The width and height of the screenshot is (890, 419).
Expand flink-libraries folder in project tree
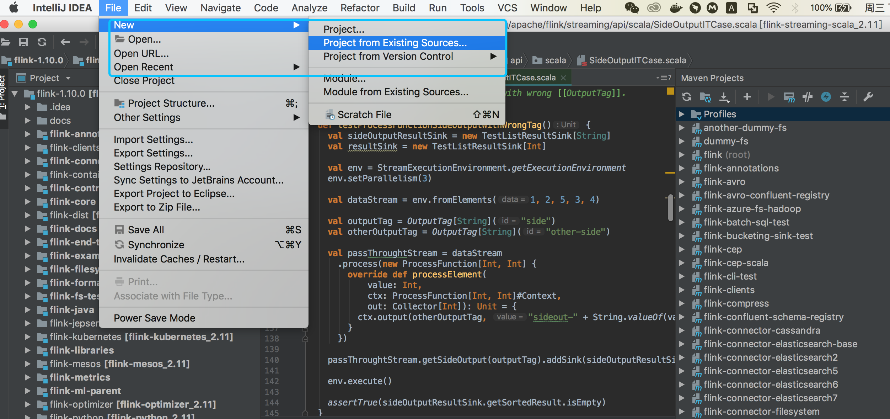(x=27, y=350)
